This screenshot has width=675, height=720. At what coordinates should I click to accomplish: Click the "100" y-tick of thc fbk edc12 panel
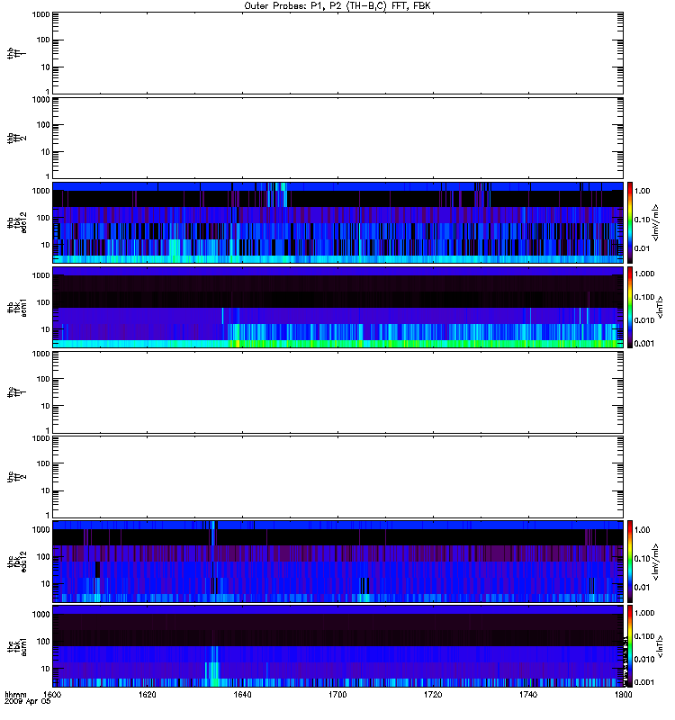point(43,556)
